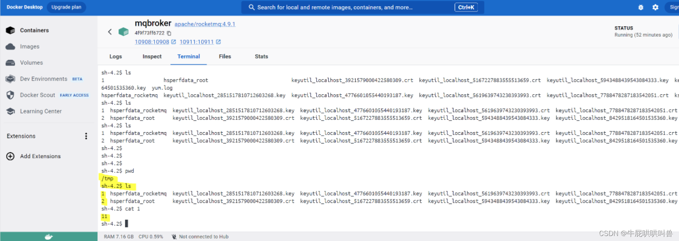The height and width of the screenshot is (241, 679).
Task: Switch to the Inspect tab
Action: point(152,56)
